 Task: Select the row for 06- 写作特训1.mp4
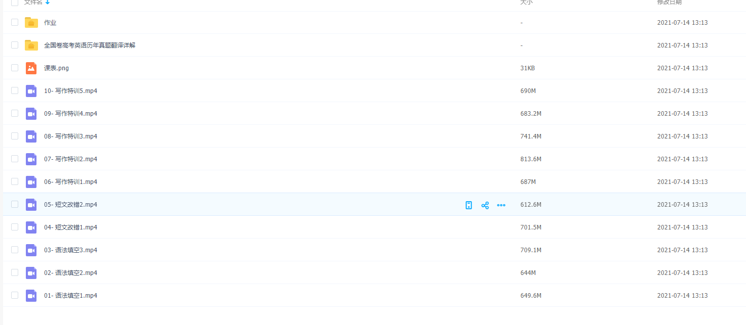pos(15,182)
